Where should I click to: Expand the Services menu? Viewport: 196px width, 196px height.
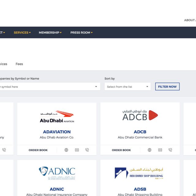(22, 32)
